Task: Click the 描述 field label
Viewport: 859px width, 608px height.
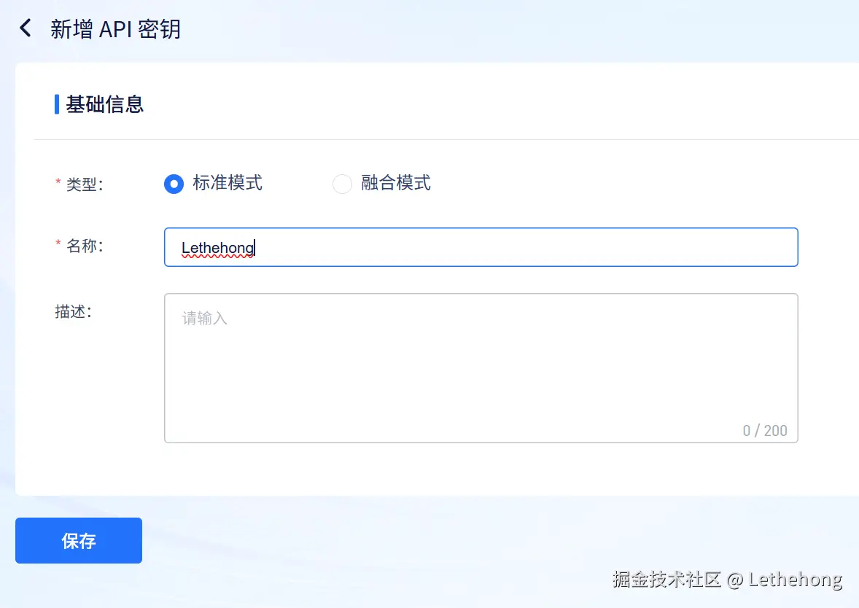Action: click(x=74, y=312)
